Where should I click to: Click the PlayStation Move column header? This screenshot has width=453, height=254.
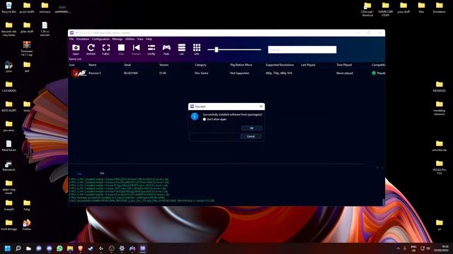[x=241, y=65]
